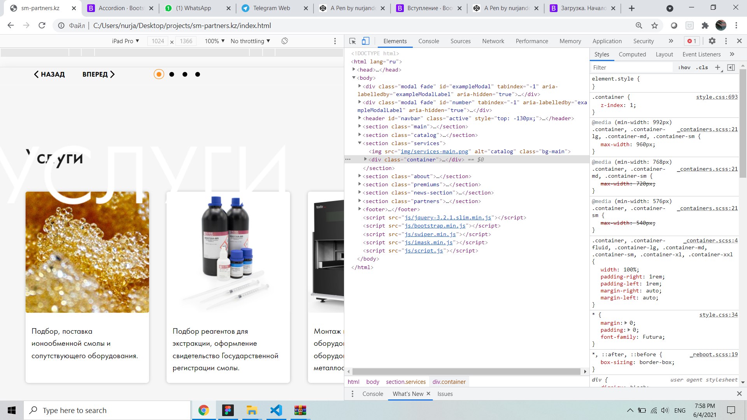This screenshot has width=747, height=420.
Task: Expand the section partners node
Action: 359,201
